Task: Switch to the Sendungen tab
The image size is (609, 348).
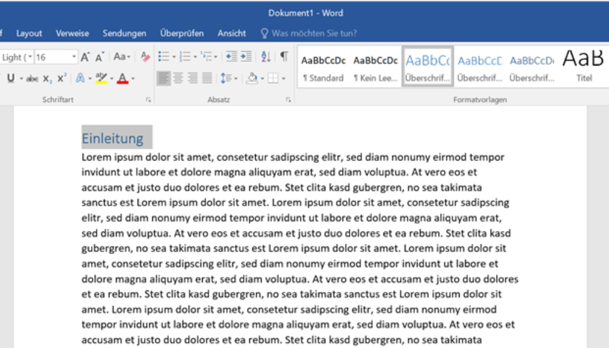Action: [124, 33]
